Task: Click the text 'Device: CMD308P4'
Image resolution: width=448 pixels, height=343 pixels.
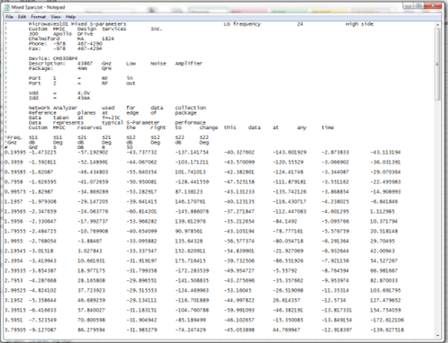Action: click(x=53, y=58)
